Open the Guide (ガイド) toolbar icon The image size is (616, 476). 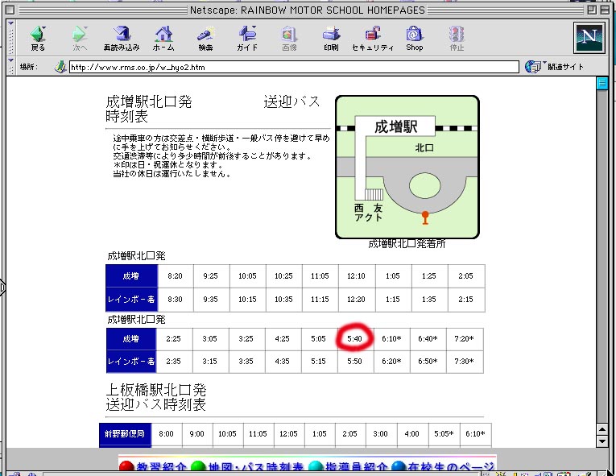[247, 38]
